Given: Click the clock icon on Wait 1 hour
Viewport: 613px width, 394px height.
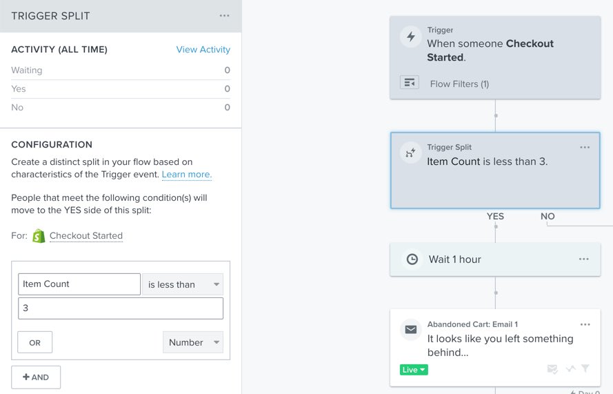Looking at the screenshot, I should 412,259.
